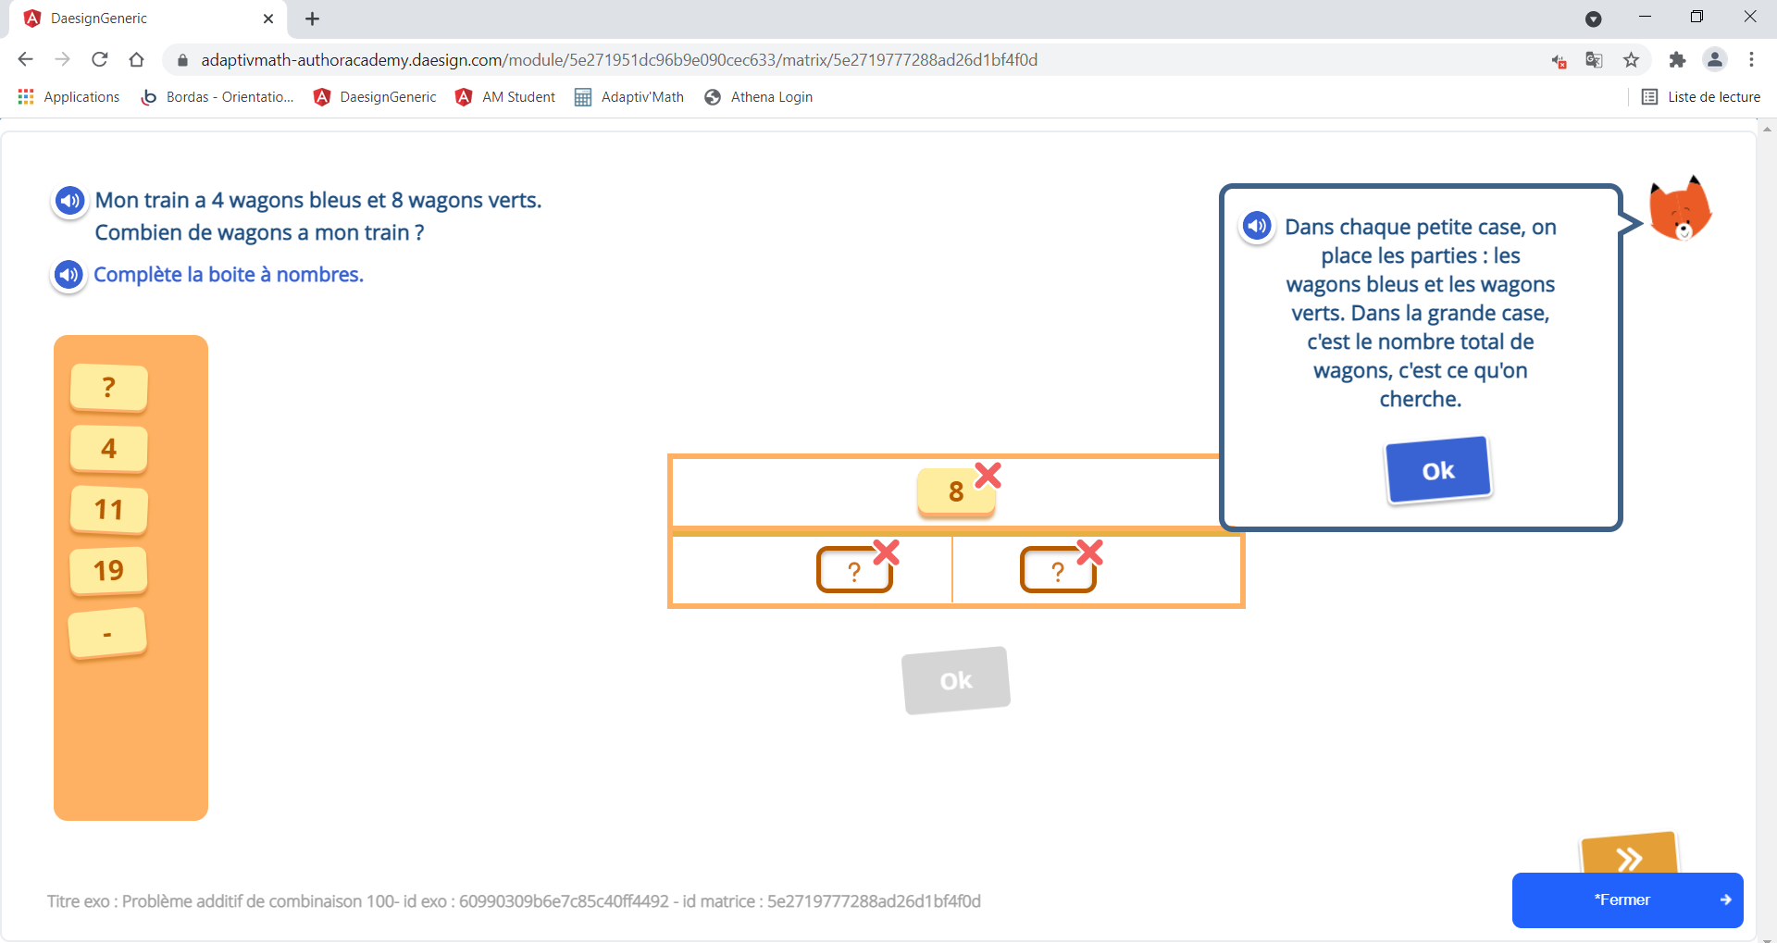
Task: Open the Chrome extensions puzzle icon
Action: [1677, 60]
